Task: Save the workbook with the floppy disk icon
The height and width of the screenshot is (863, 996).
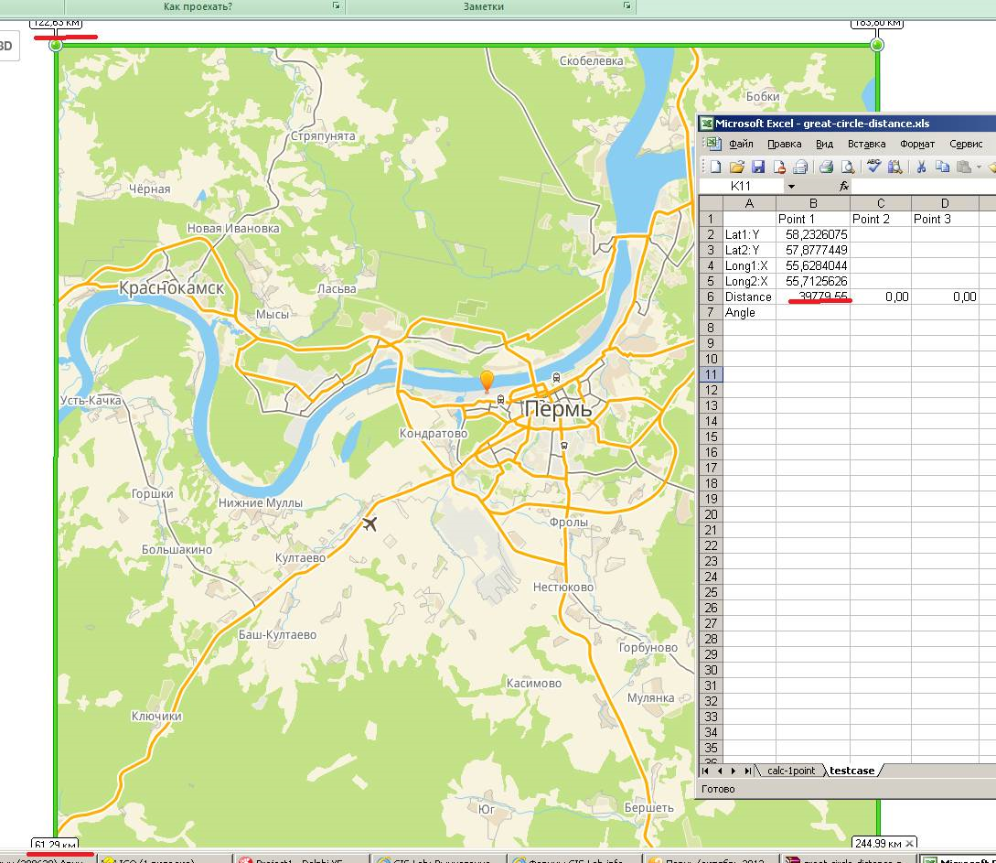Action: coord(757,167)
